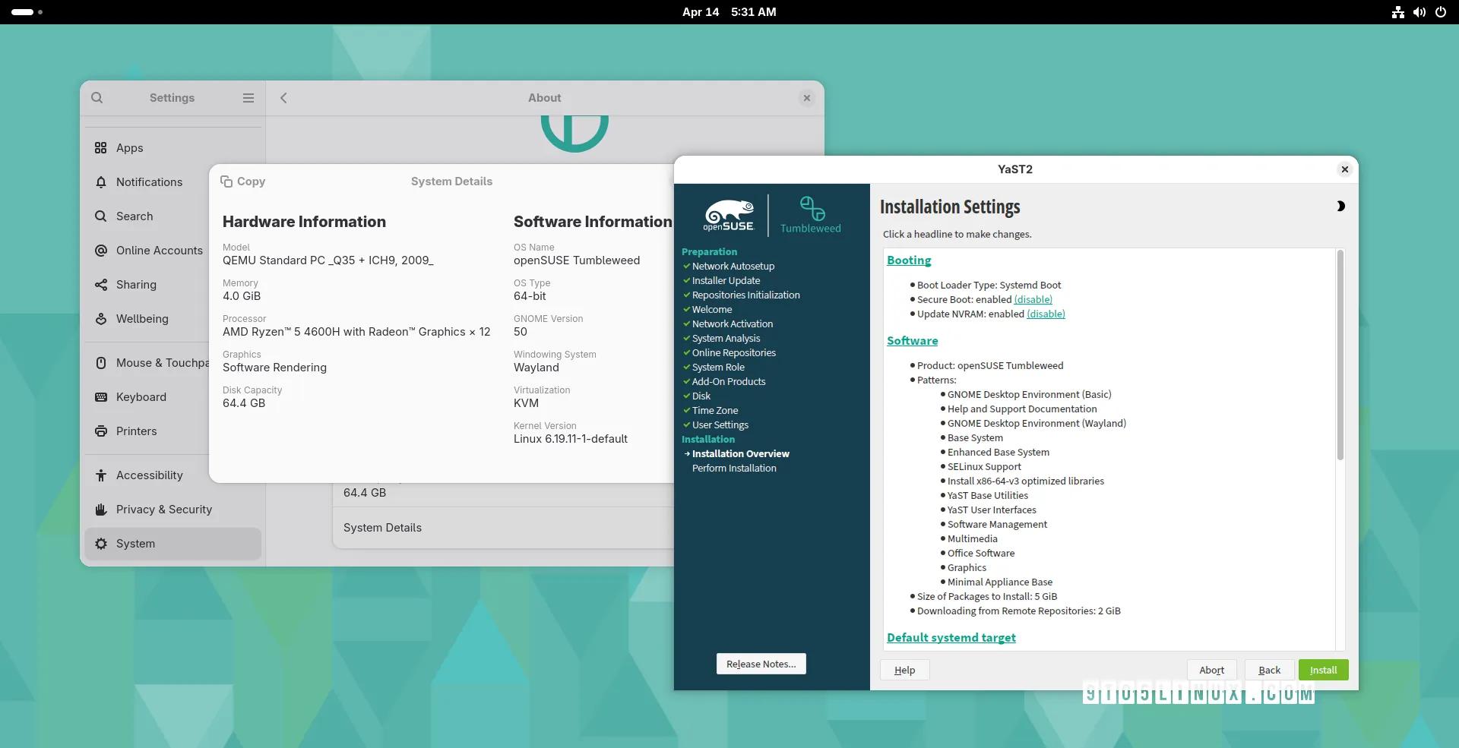Viewport: 1459px width, 748px height.
Task: Open the network status icon in top bar
Action: click(x=1397, y=12)
